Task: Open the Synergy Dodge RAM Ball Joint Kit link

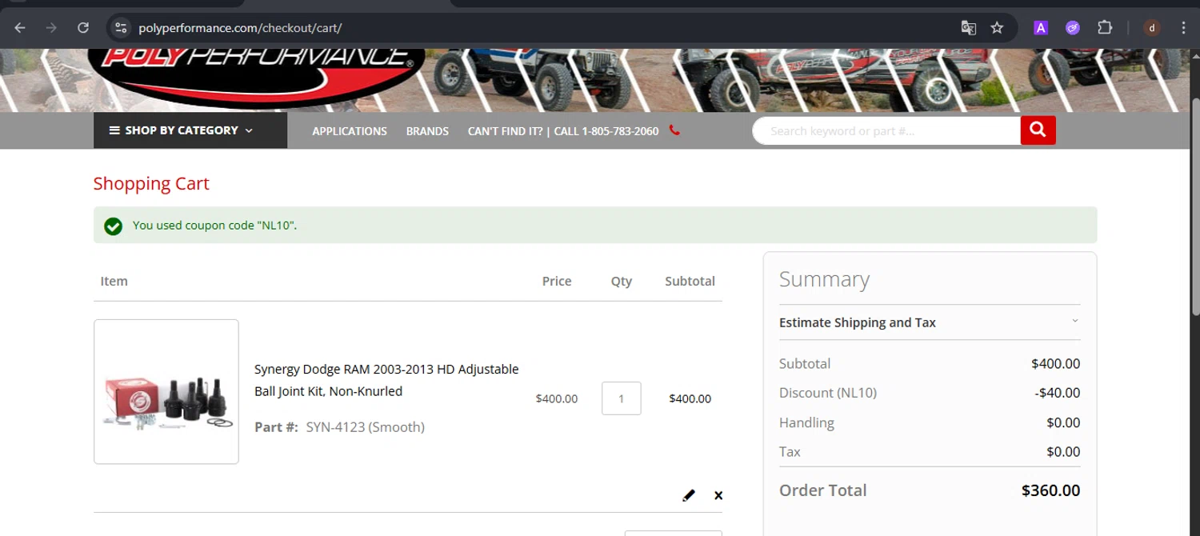Action: pos(386,380)
